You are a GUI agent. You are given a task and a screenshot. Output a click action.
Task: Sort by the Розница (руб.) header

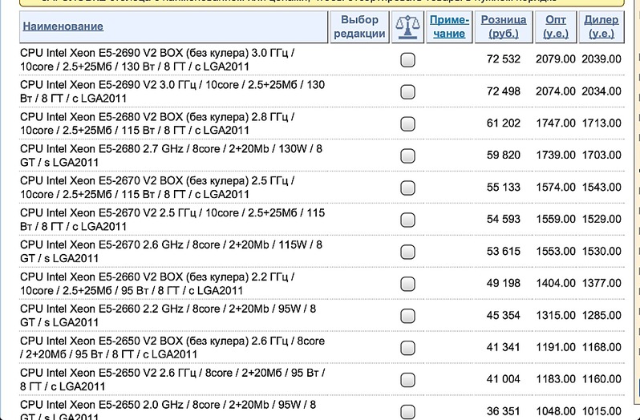coord(504,26)
